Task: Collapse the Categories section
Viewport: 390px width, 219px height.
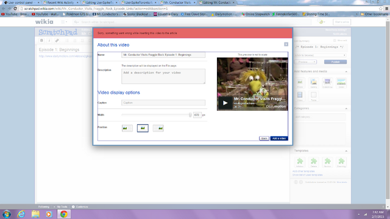Action: point(346,108)
